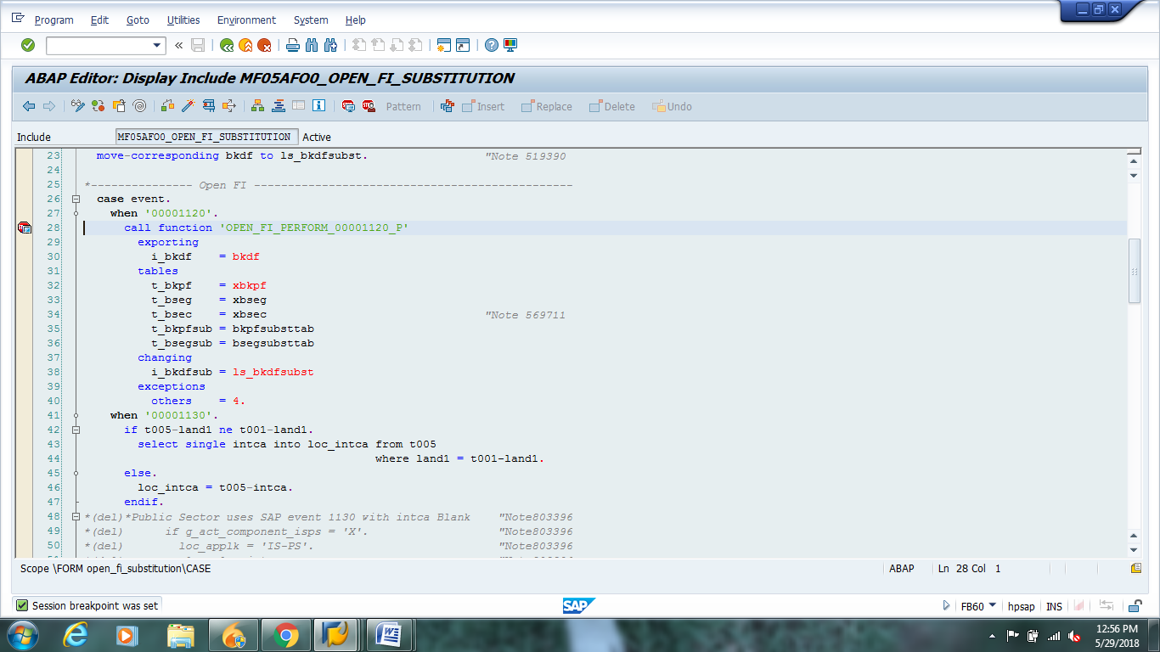
Task: Collapse the if block at line 42
Action: coord(76,429)
